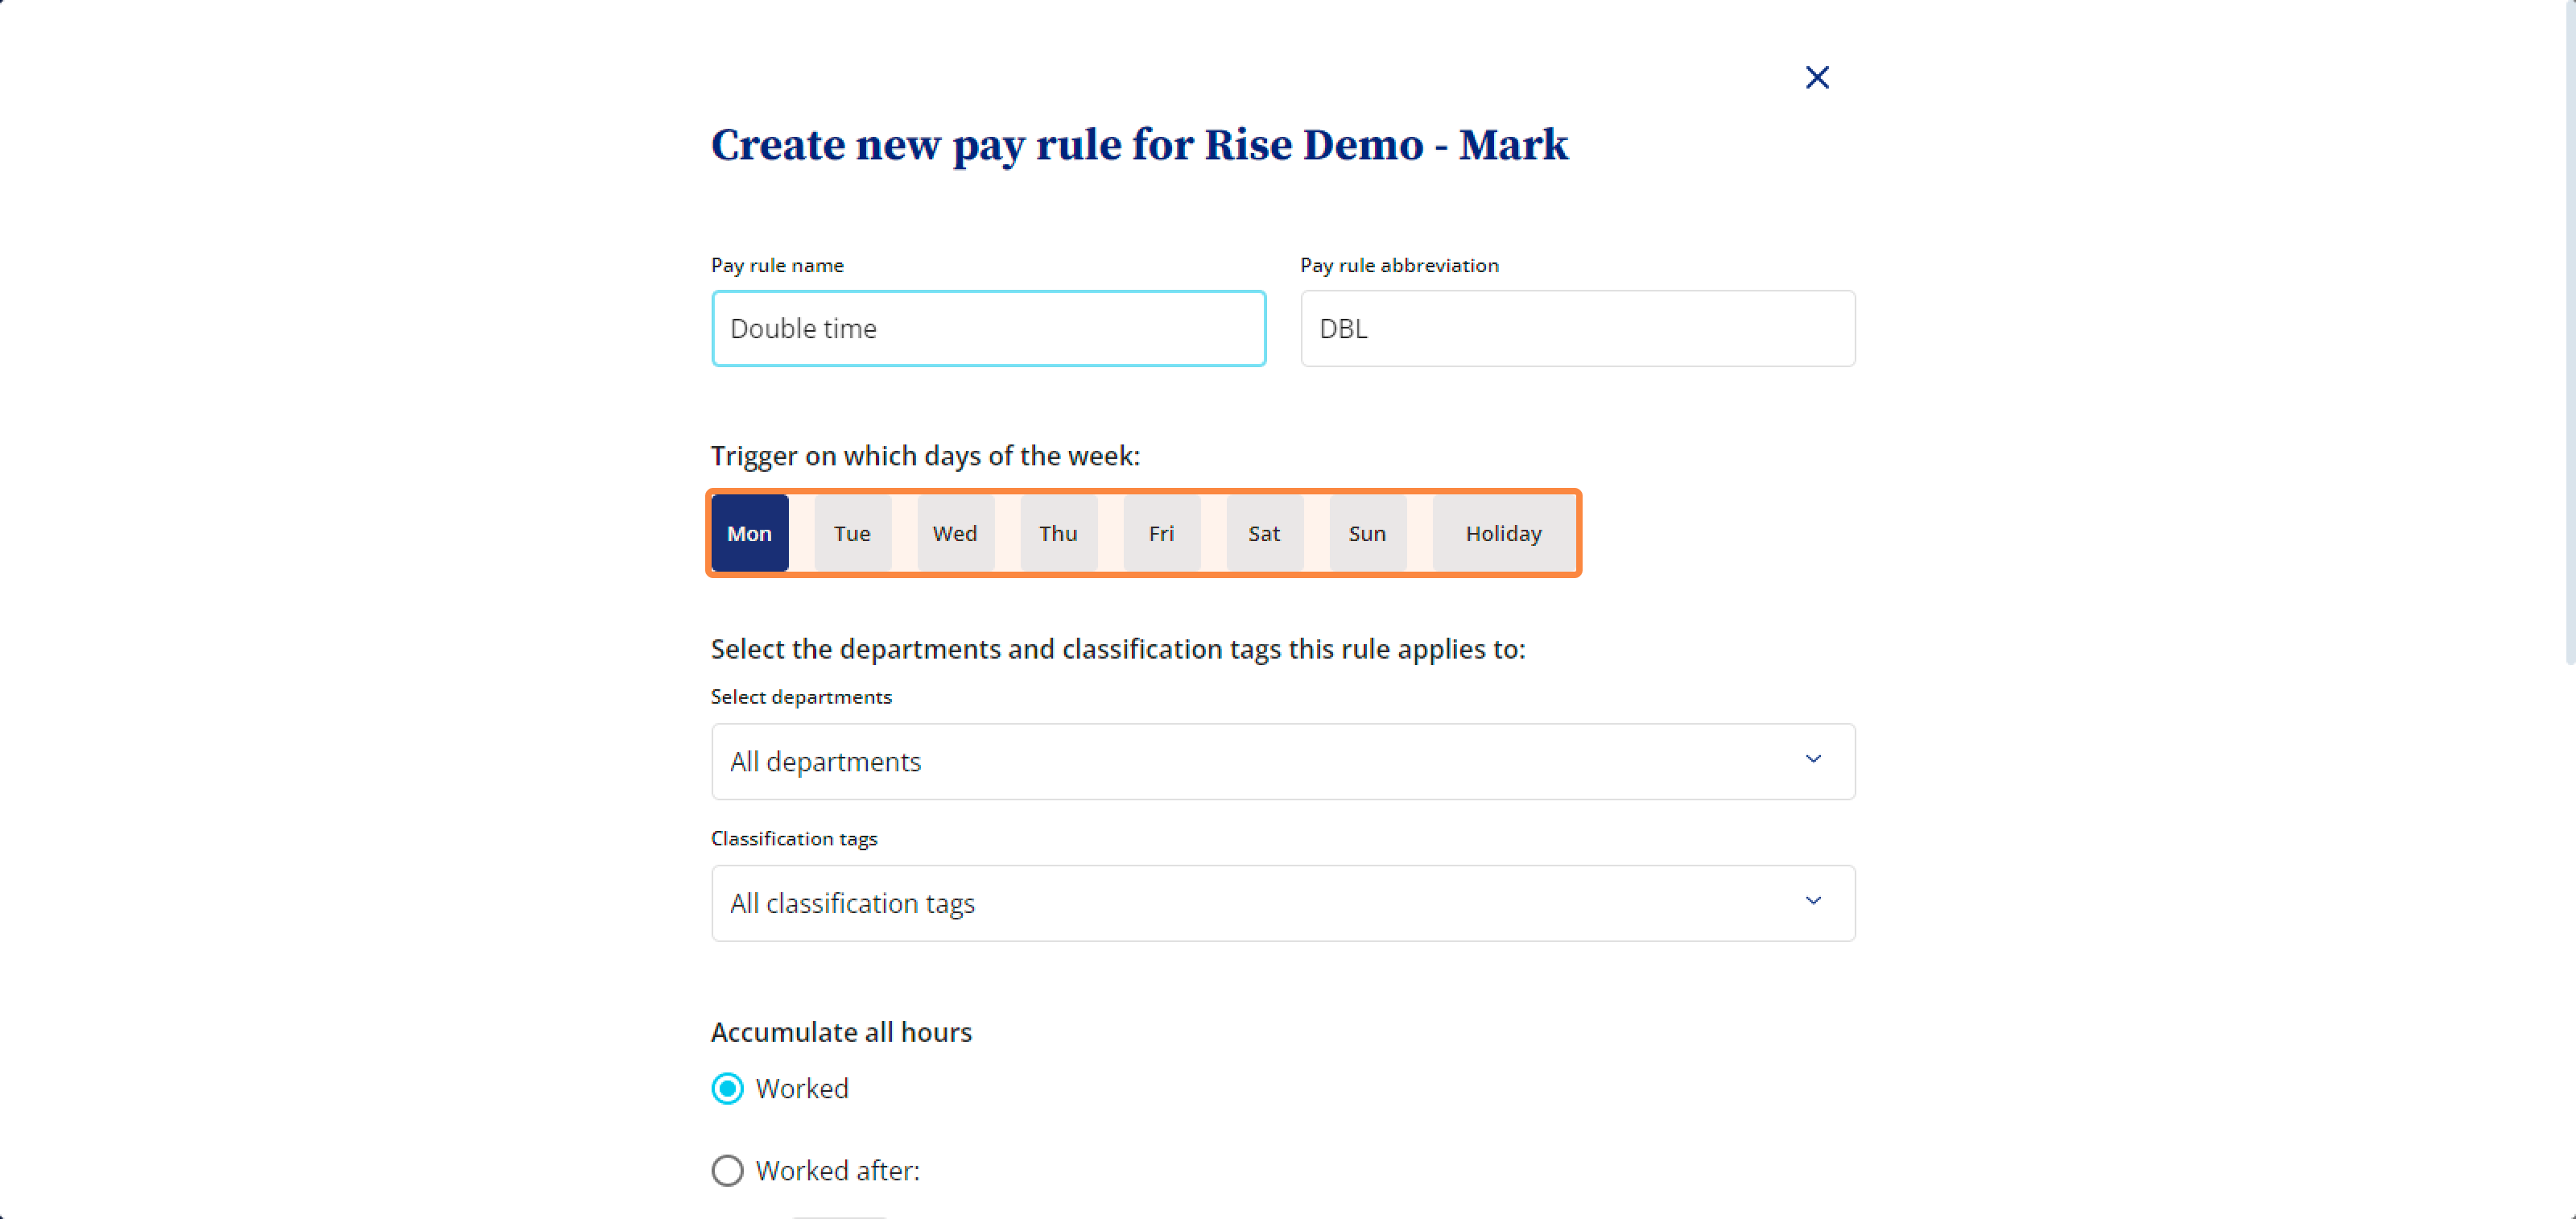Toggle the Wed day button

point(955,533)
